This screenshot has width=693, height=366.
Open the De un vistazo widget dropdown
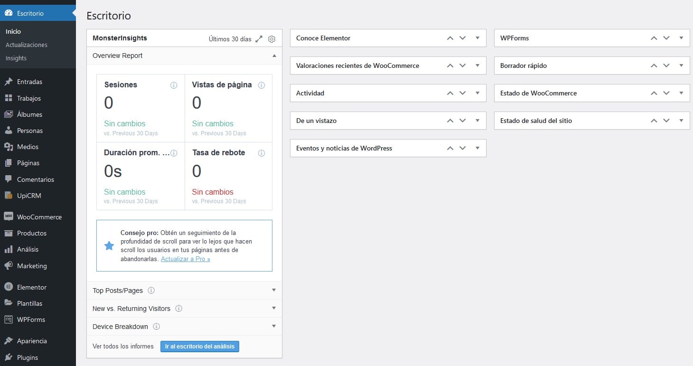pos(478,121)
